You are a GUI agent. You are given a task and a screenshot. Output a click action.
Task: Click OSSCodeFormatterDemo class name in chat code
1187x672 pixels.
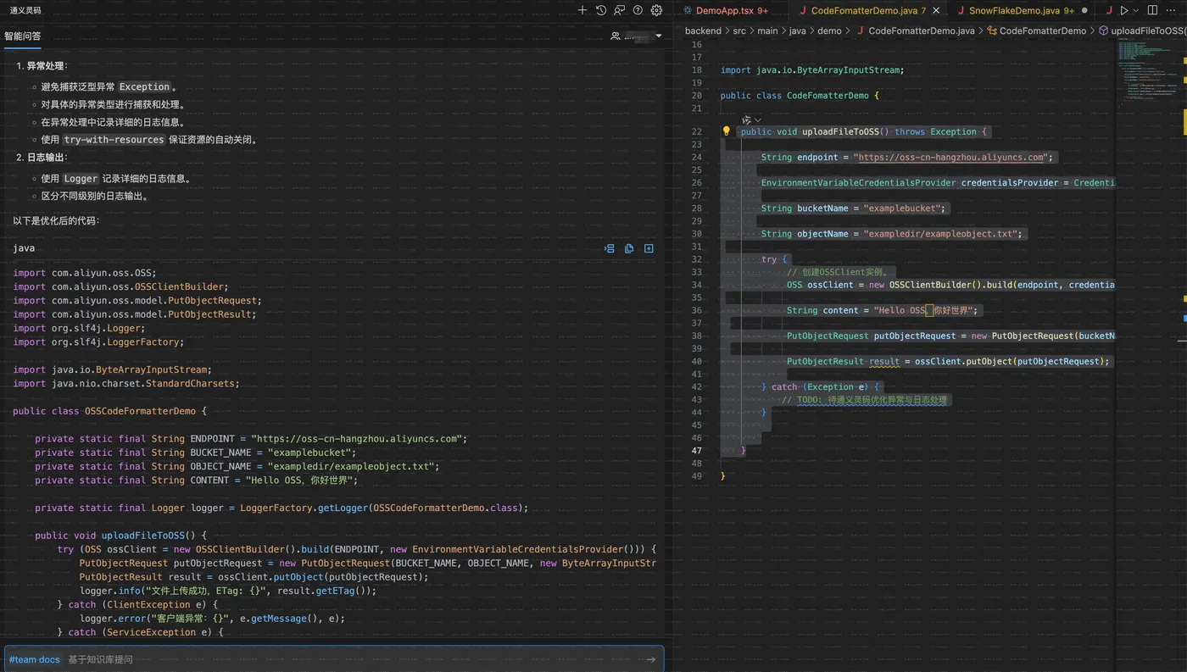(140, 411)
